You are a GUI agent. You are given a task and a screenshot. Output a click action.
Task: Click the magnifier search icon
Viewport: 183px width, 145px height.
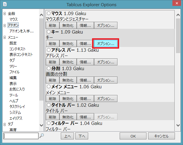42,136
